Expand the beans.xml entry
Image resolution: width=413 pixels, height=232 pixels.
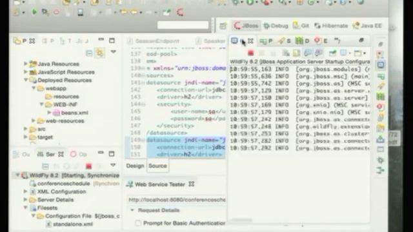coord(49,113)
